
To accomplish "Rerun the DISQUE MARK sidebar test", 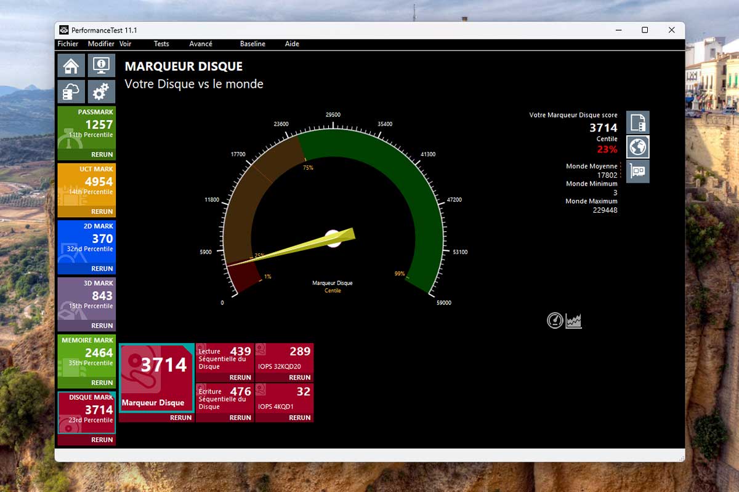I will coord(102,440).
